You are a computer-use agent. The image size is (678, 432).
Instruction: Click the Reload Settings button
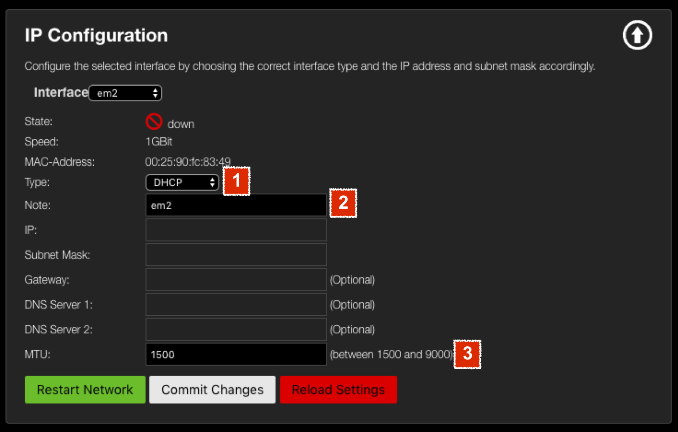[x=338, y=390]
